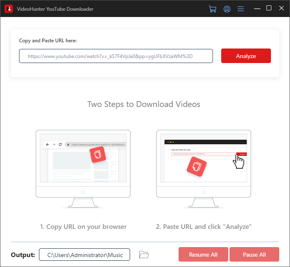The height and width of the screenshot is (267, 290).
Task: Click the user account icon
Action: (x=227, y=9)
